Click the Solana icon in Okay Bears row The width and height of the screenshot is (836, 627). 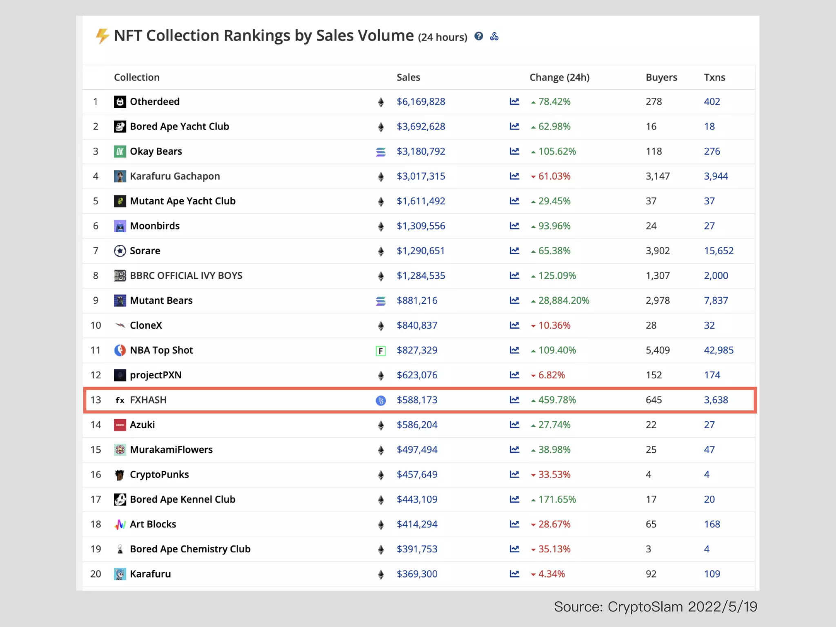click(380, 152)
